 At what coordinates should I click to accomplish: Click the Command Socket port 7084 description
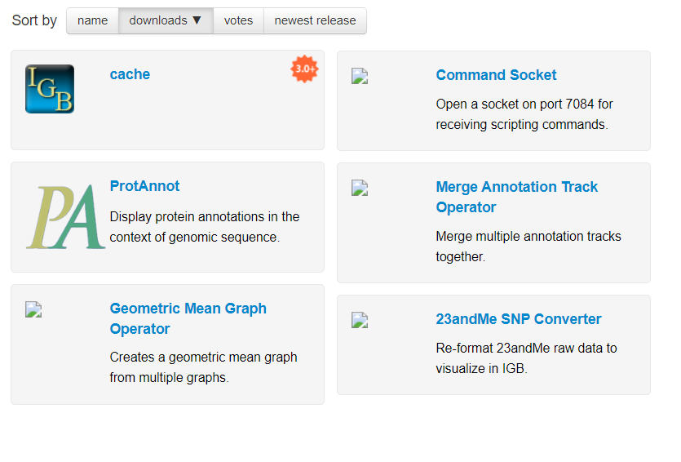coord(524,114)
